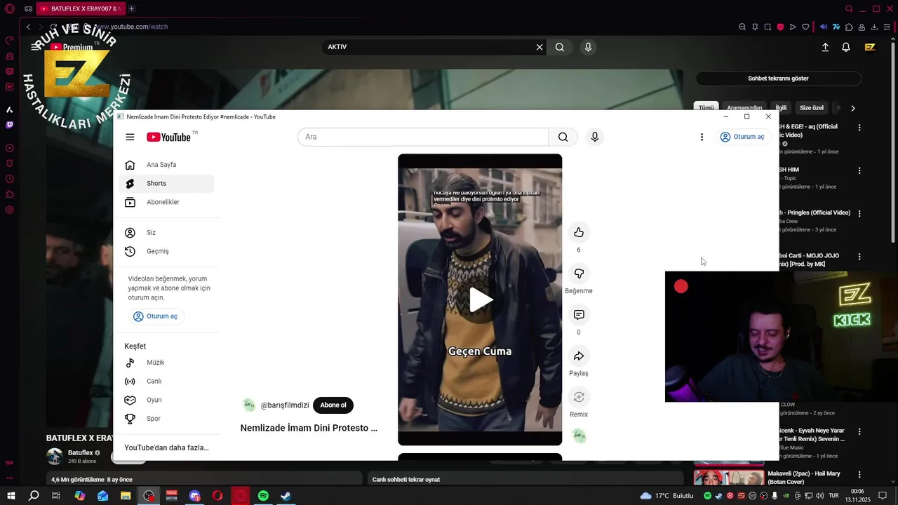This screenshot has width=898, height=505.
Task: Open options for MOJO JOJO video
Action: [859, 256]
